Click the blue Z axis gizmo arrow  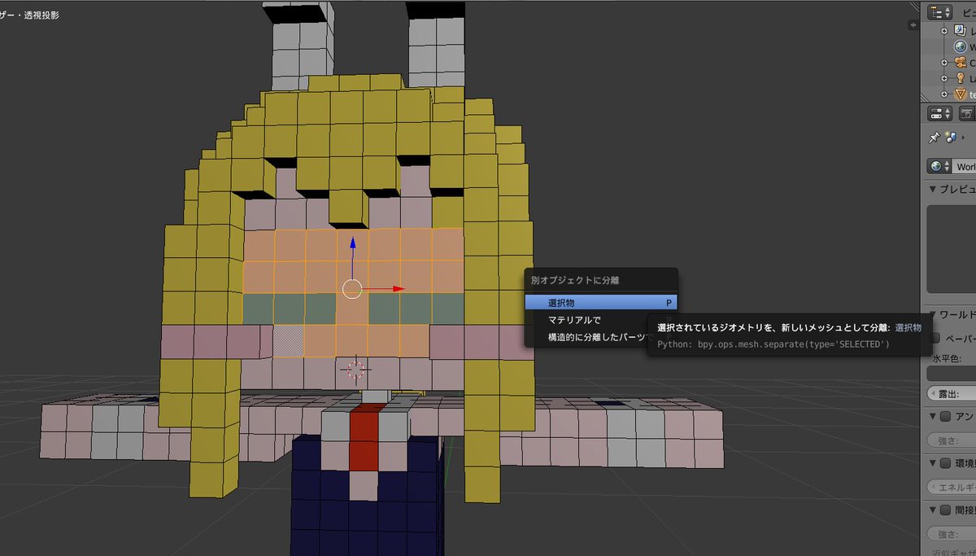tap(352, 243)
